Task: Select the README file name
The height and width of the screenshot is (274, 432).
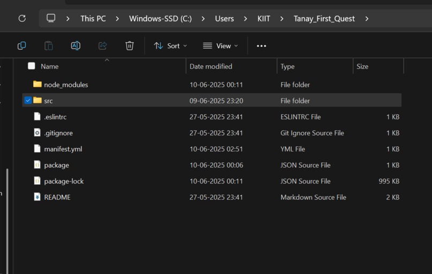Action: [57, 197]
